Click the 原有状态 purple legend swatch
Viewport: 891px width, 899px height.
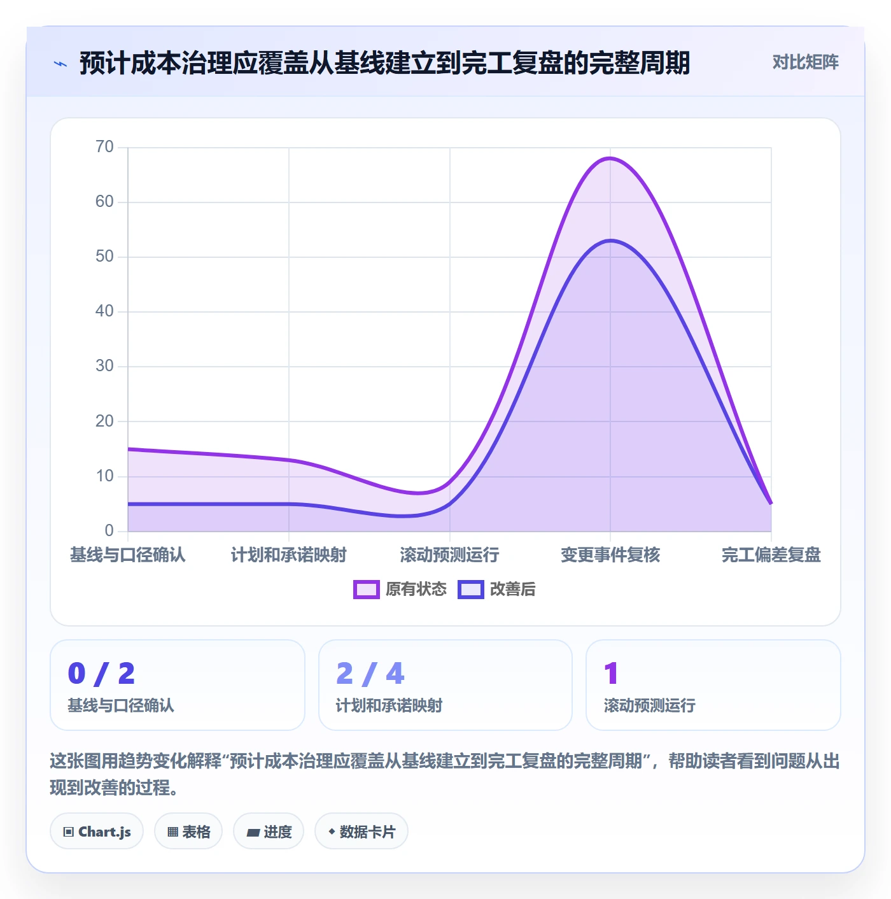click(367, 590)
